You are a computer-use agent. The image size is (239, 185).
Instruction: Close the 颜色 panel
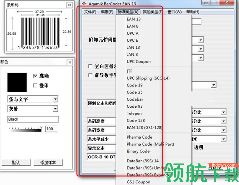point(69,62)
